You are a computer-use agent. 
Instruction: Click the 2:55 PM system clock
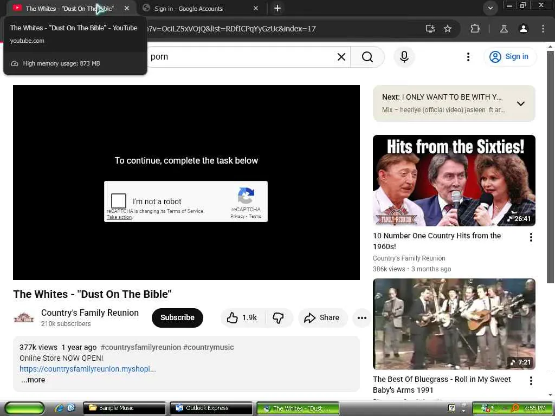pyautogui.click(x=535, y=408)
